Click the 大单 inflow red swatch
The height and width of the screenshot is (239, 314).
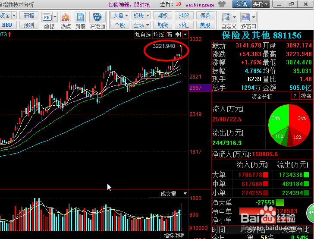tap(266, 175)
